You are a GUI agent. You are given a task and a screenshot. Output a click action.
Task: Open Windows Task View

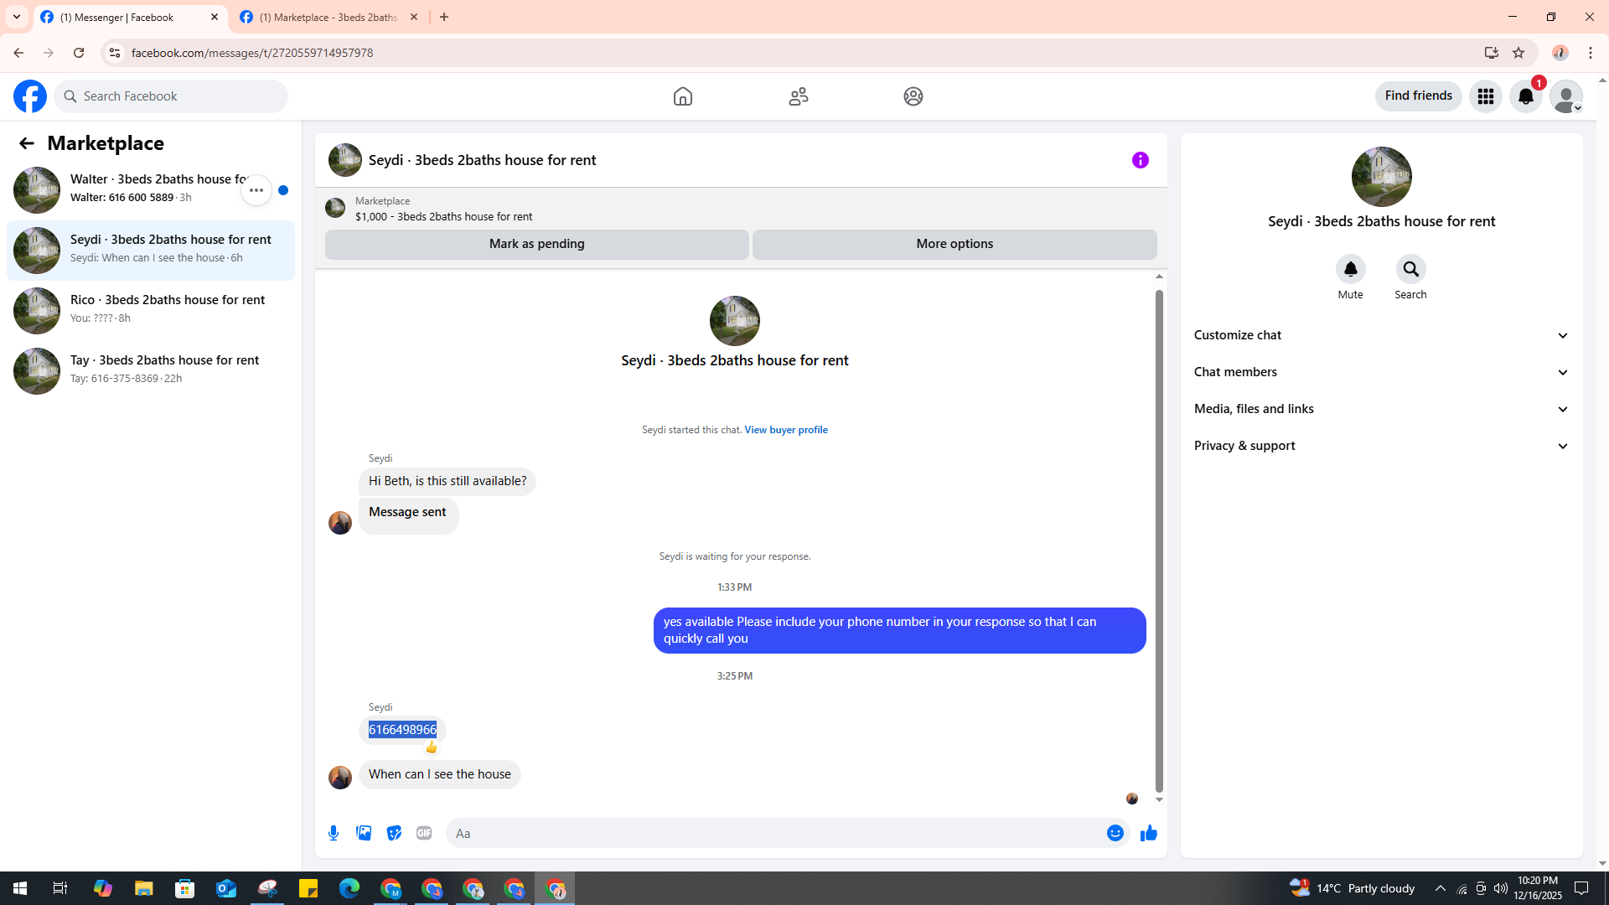point(60,888)
